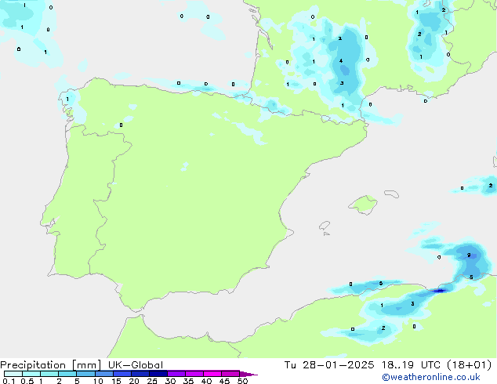Click the arrow tip past 50 on legend
Viewport: 497px width, 384px height.
click(248, 374)
